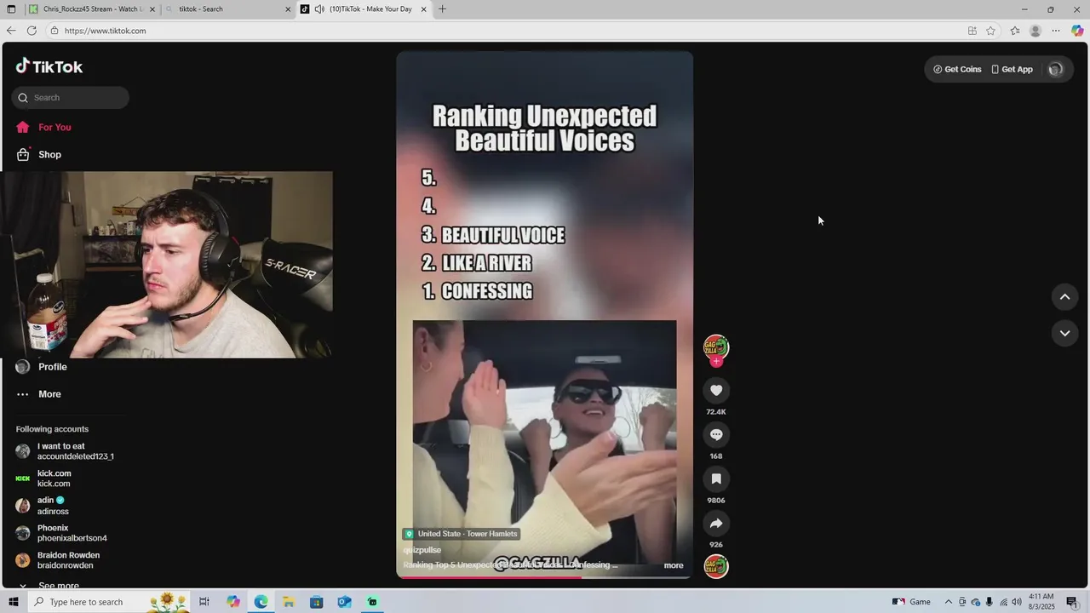
Task: Open the Copilot sidebar icon
Action: tap(1077, 31)
